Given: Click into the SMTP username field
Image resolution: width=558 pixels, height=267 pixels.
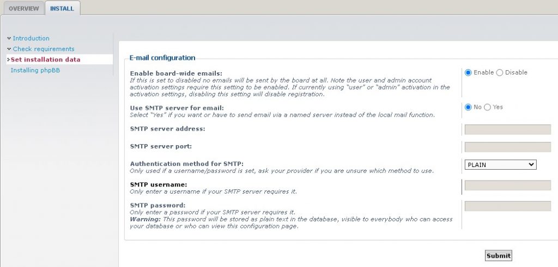Looking at the screenshot, I should pyautogui.click(x=507, y=185).
